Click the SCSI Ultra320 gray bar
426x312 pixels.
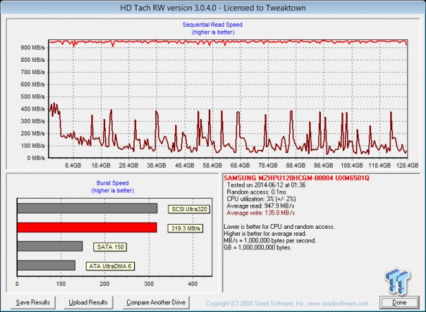tap(87, 208)
